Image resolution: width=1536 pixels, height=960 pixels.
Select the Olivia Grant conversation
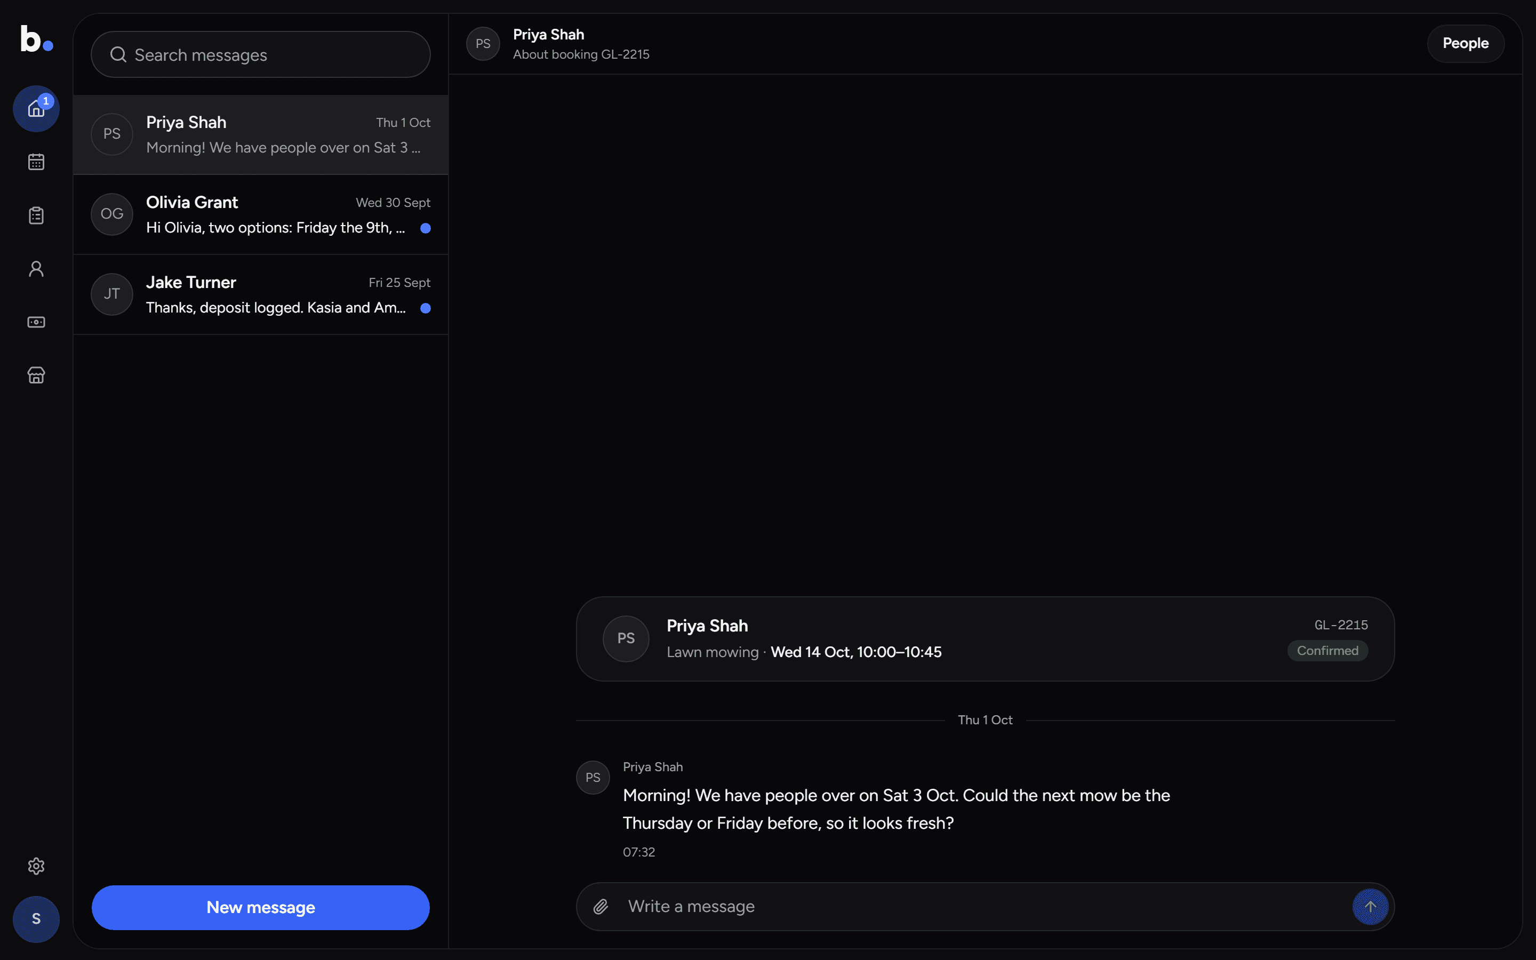point(261,214)
